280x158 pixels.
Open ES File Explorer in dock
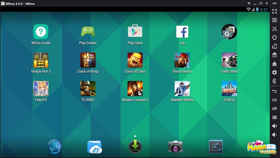pyautogui.click(x=94, y=147)
